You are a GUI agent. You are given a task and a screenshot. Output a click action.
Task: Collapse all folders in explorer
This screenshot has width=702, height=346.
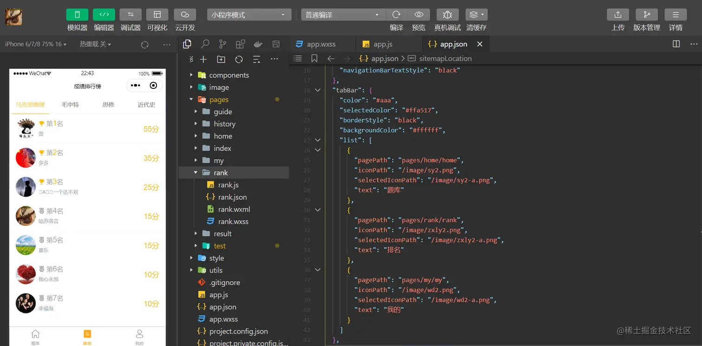click(256, 59)
